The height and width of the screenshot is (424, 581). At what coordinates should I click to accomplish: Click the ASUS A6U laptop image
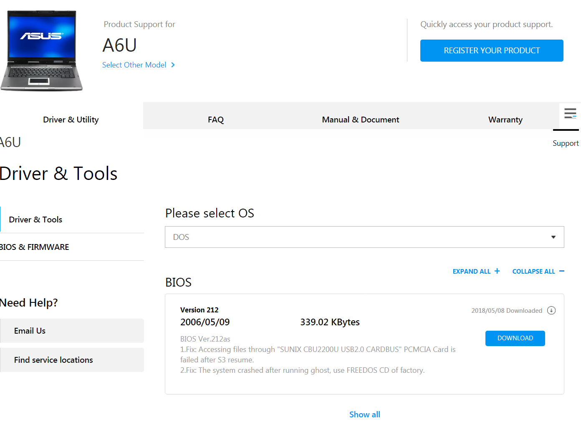coord(42,51)
